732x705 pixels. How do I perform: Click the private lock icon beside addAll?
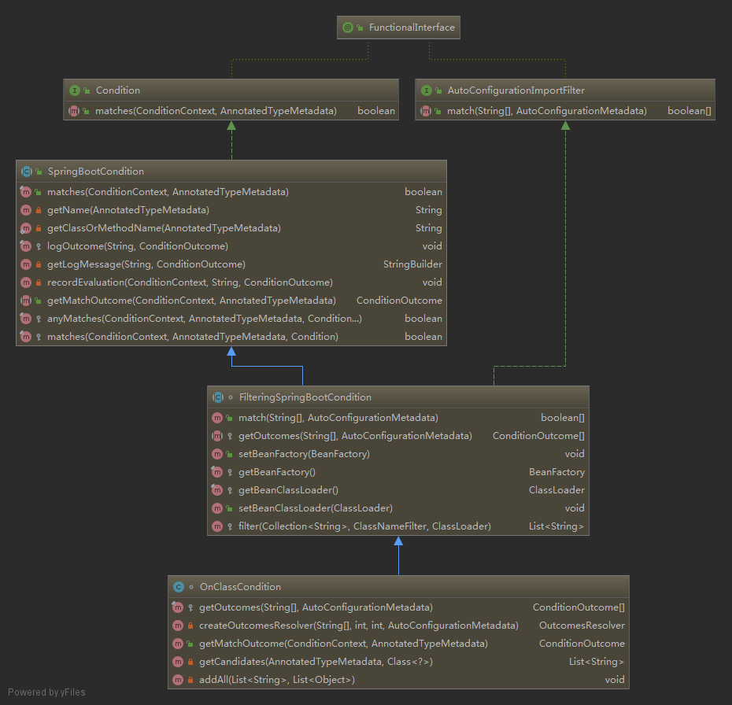point(190,680)
